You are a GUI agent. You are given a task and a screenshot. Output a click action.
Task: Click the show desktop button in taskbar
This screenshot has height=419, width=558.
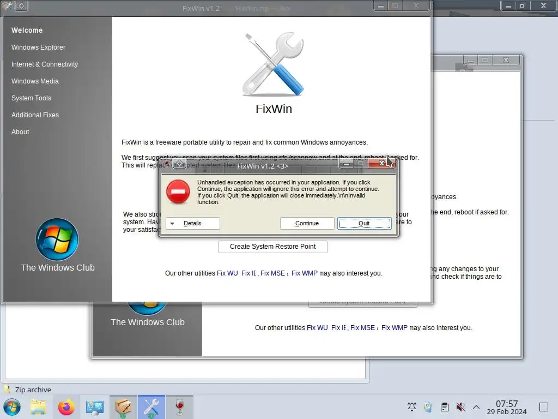click(x=544, y=407)
